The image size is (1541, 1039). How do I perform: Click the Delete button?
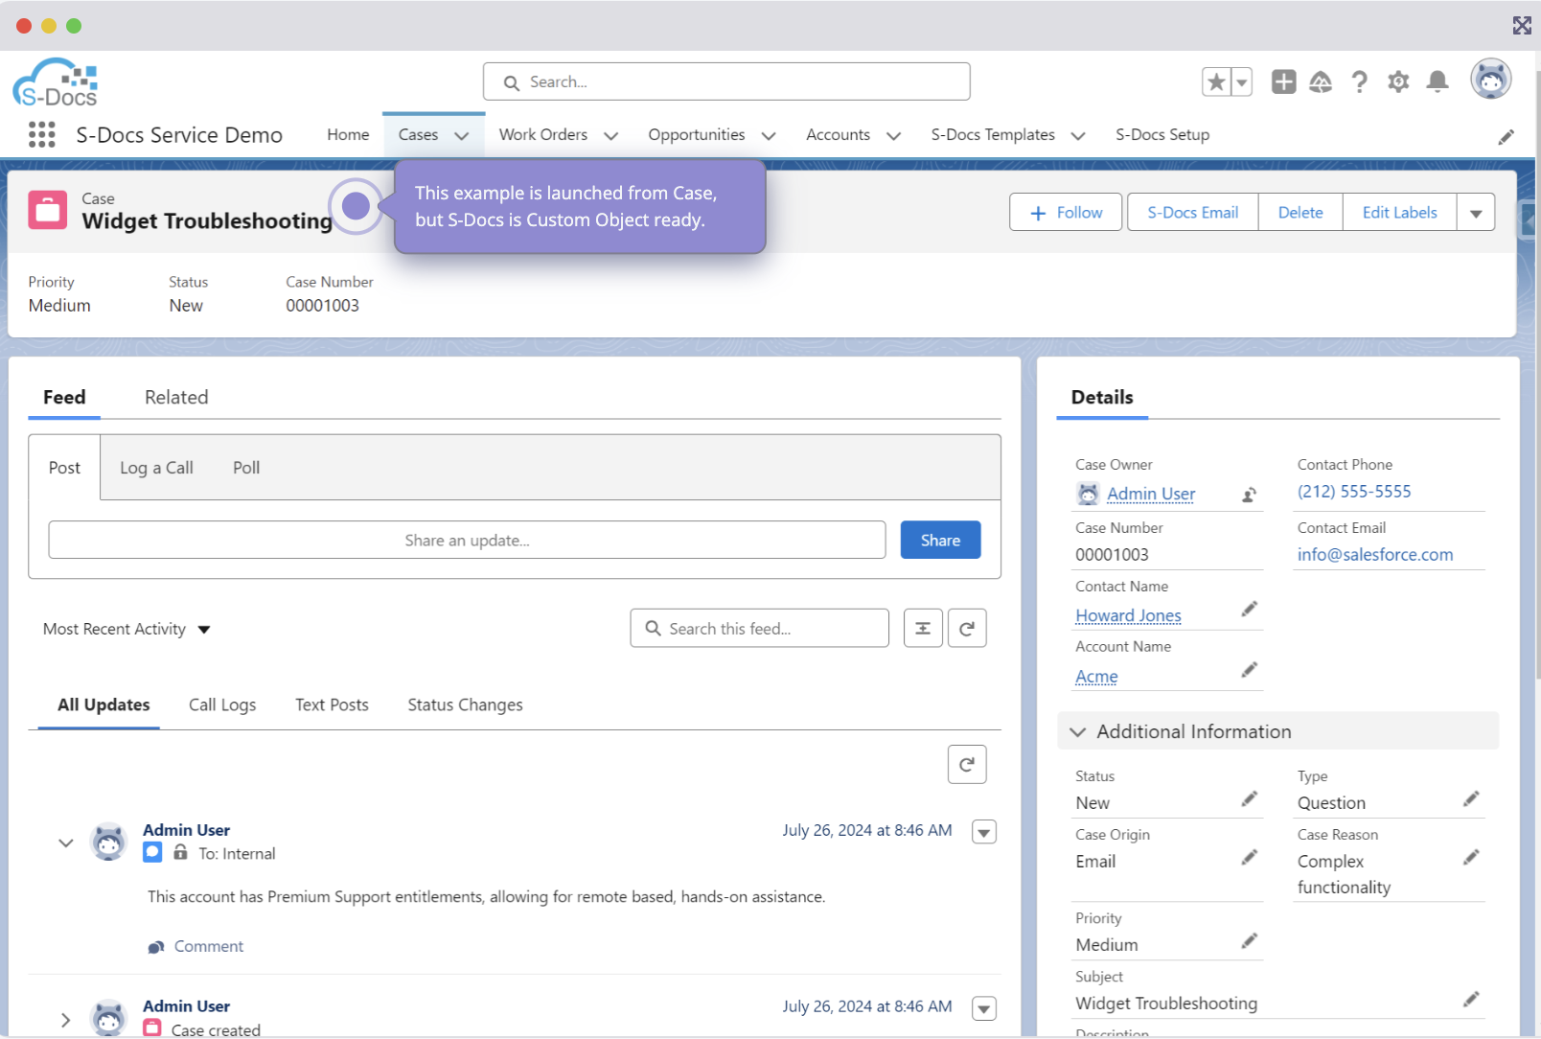[1300, 212]
